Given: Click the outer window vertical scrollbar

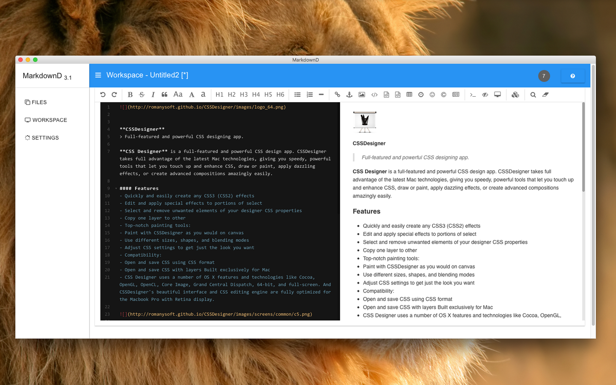Looking at the screenshot, I should coord(593,195).
